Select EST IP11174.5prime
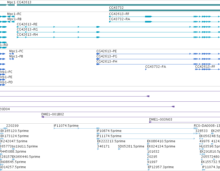This screenshot has height=171, width=220. [x=109, y=136]
